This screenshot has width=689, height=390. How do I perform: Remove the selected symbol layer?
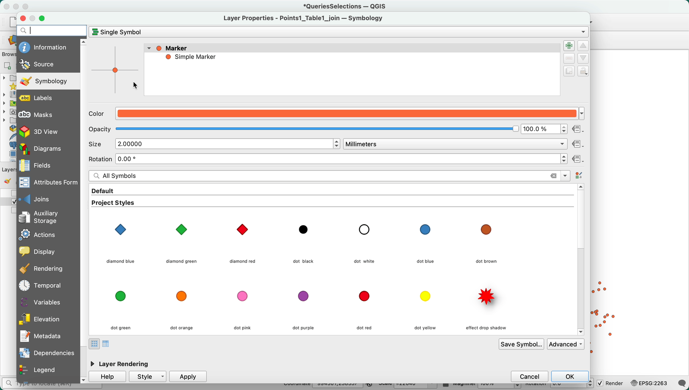(x=569, y=58)
